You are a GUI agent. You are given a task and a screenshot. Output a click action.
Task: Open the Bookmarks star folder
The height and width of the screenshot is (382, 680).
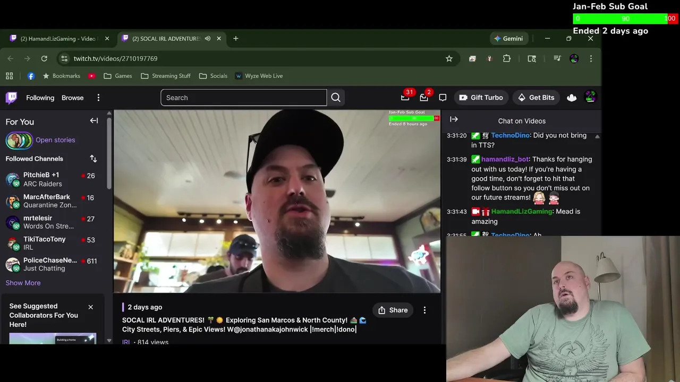[61, 76]
